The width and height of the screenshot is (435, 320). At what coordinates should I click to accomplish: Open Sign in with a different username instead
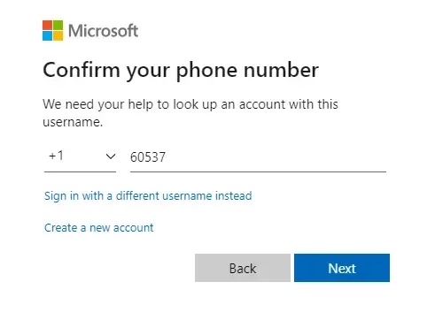point(148,196)
